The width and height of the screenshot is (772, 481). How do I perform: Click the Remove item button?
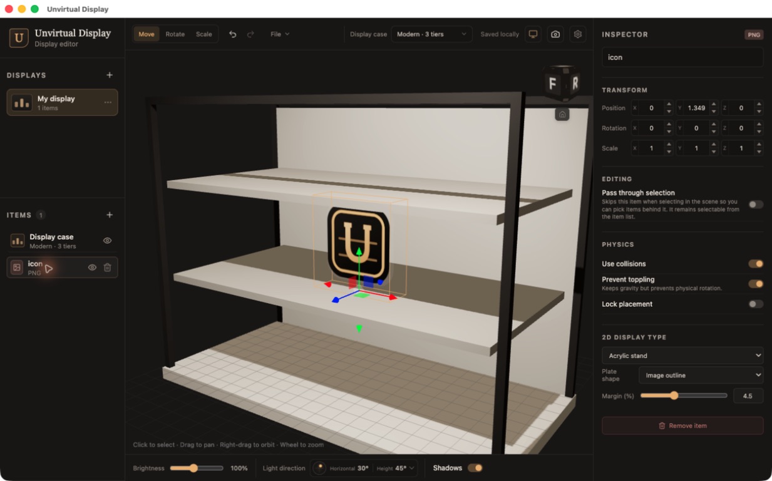(682, 426)
